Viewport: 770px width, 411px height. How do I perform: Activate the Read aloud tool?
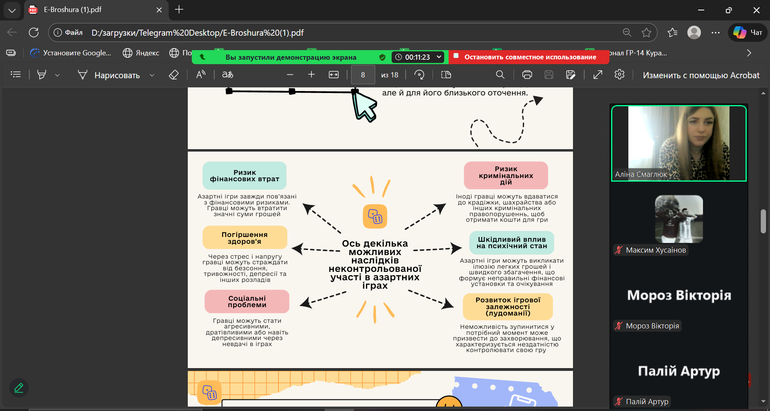click(x=201, y=75)
